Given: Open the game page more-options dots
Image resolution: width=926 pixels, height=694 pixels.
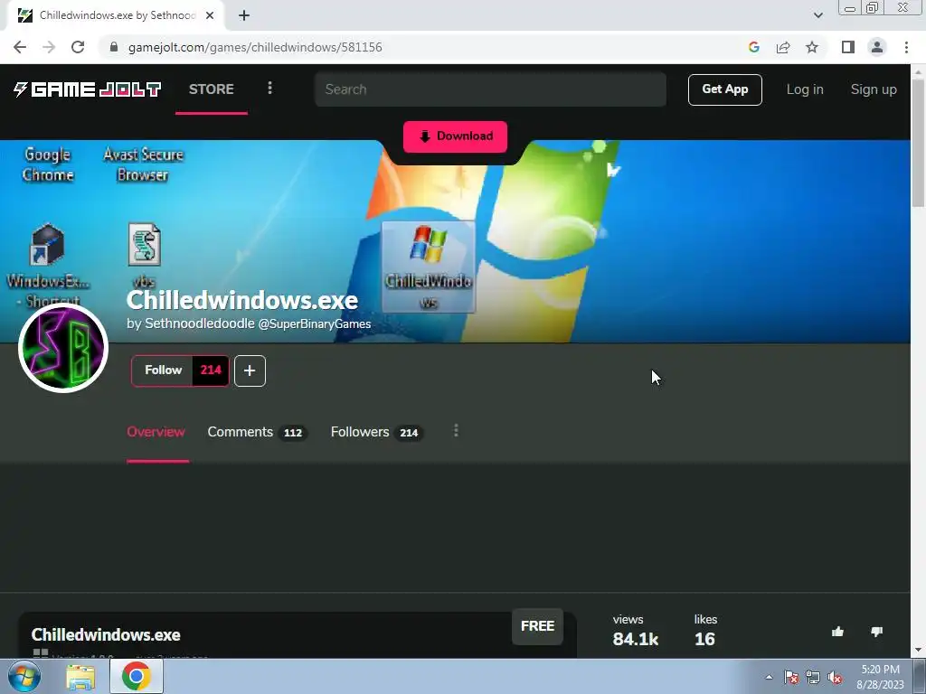Looking at the screenshot, I should [456, 431].
